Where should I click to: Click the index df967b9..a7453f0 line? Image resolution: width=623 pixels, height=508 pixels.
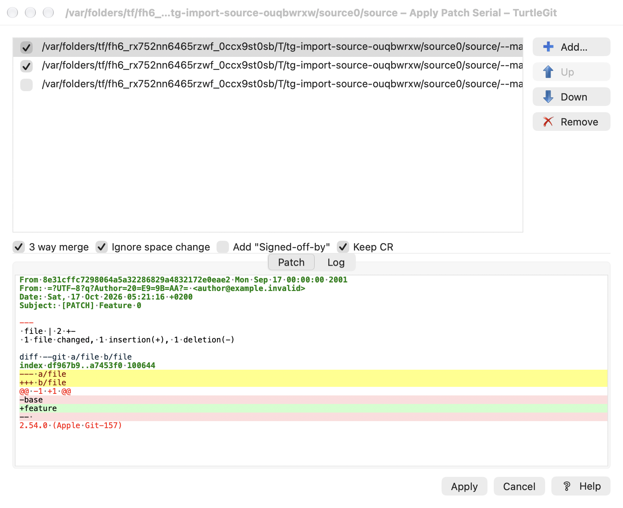coord(87,365)
